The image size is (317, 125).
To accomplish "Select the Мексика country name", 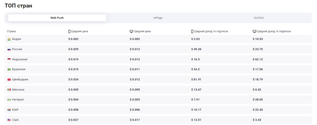I will (x=18, y=90).
